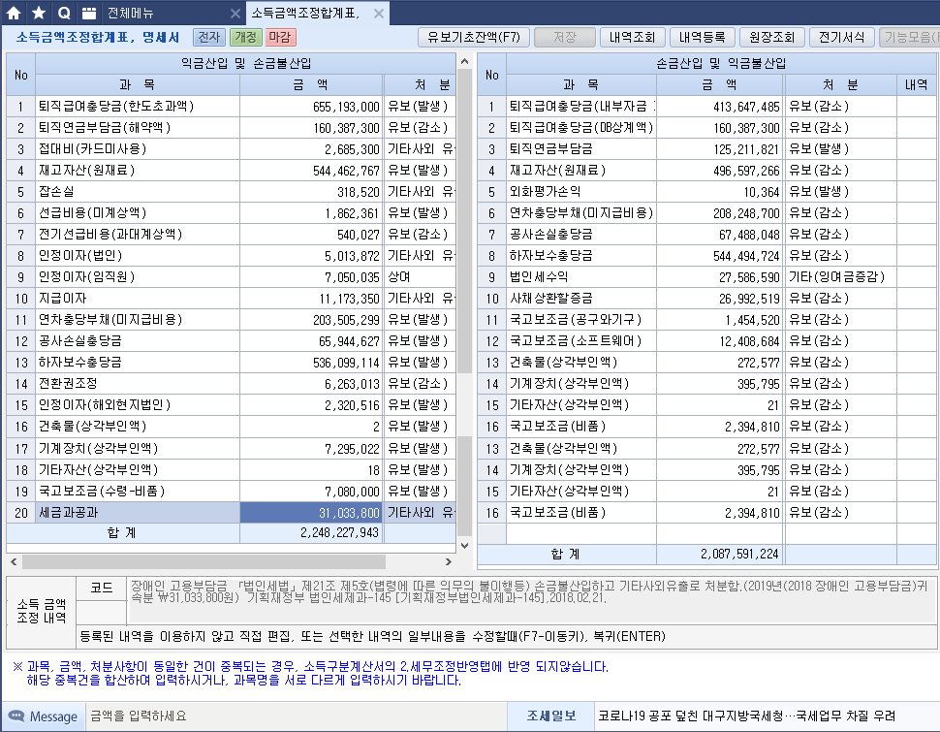Viewport: 940px width, 732px height.
Task: Click 상여 disposition cell
Action: point(420,276)
